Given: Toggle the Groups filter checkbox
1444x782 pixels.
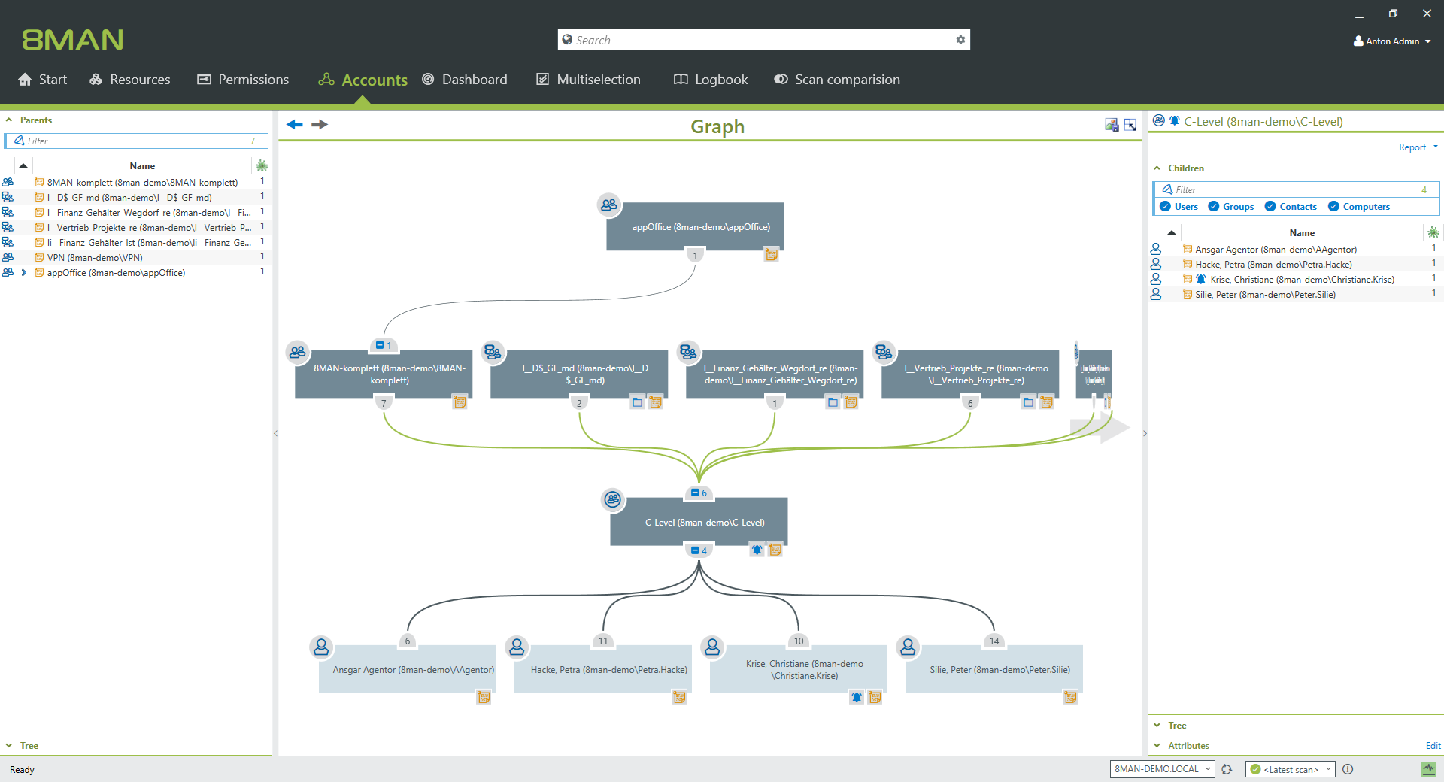Looking at the screenshot, I should pos(1213,206).
